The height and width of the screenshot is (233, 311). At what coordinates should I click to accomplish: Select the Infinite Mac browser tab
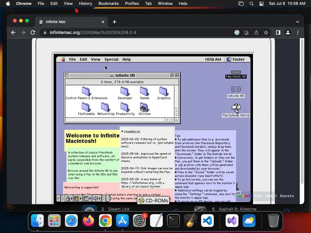71,22
